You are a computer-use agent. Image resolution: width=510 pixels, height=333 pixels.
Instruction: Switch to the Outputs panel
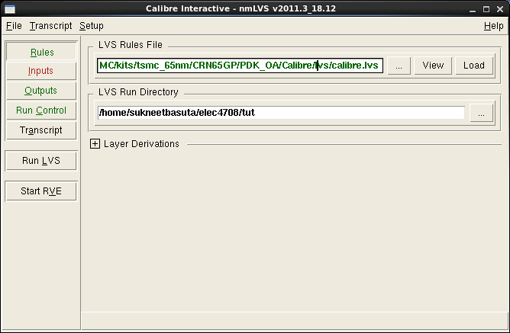pyautogui.click(x=41, y=91)
